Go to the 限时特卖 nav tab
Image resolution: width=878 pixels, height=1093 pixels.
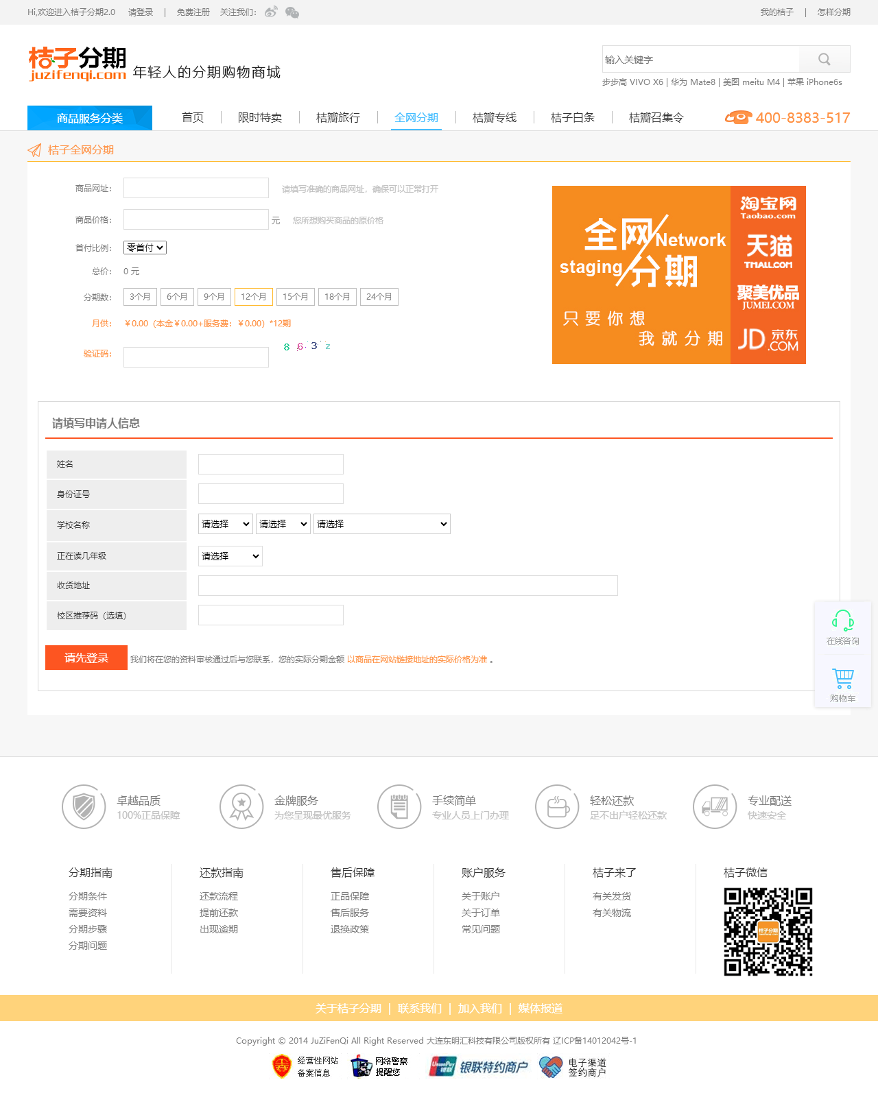(259, 118)
